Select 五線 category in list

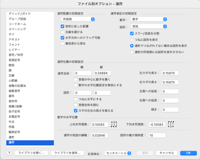click(x=30, y=75)
